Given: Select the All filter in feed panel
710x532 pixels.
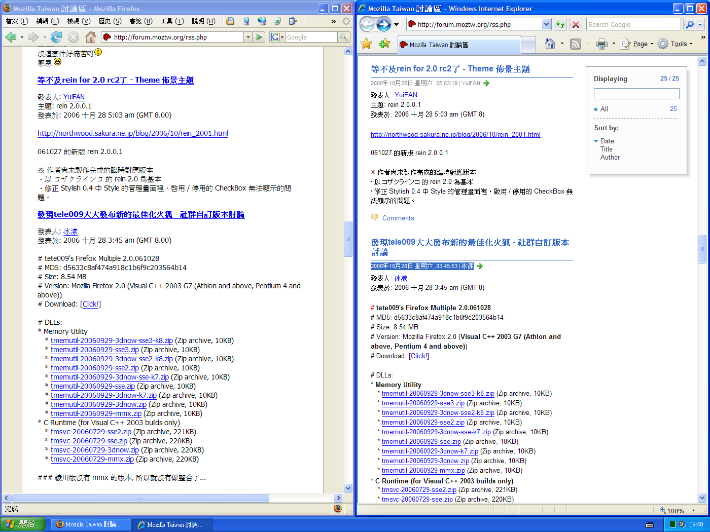Looking at the screenshot, I should (604, 109).
